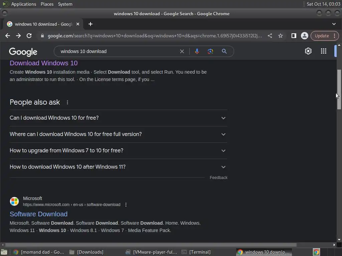Click the Chrome icon at taskbar right
Image resolution: width=342 pixels, height=256 pixels.
(316, 252)
